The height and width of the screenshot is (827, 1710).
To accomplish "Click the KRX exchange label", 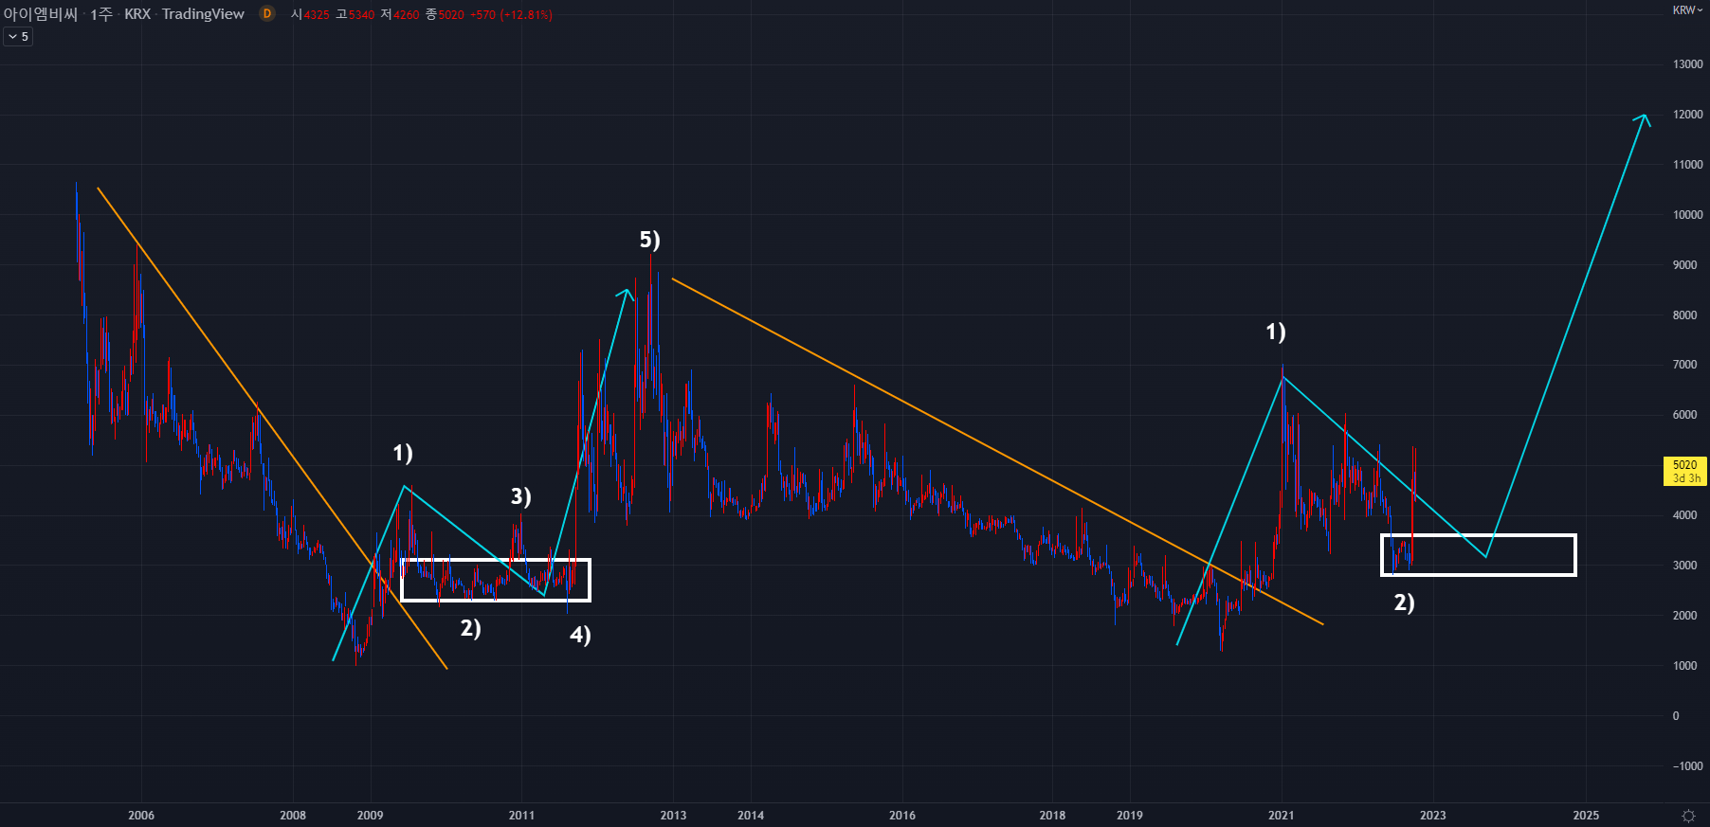I will pos(137,14).
